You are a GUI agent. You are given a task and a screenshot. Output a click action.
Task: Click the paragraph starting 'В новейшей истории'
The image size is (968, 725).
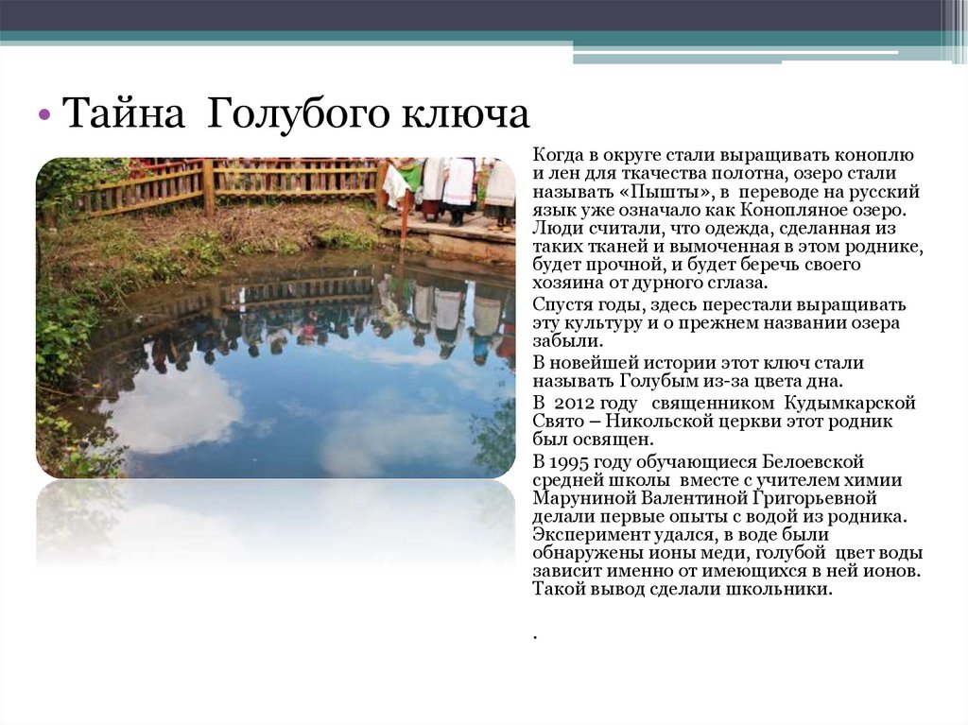point(699,371)
